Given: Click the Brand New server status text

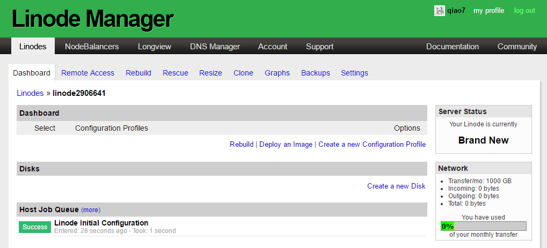Looking at the screenshot, I should pyautogui.click(x=484, y=140).
